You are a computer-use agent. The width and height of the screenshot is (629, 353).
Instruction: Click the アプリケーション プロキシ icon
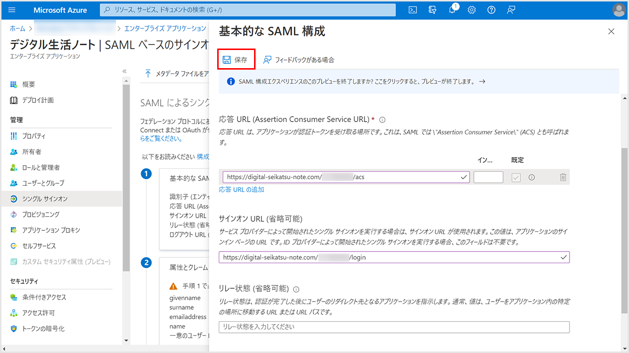[14, 230]
